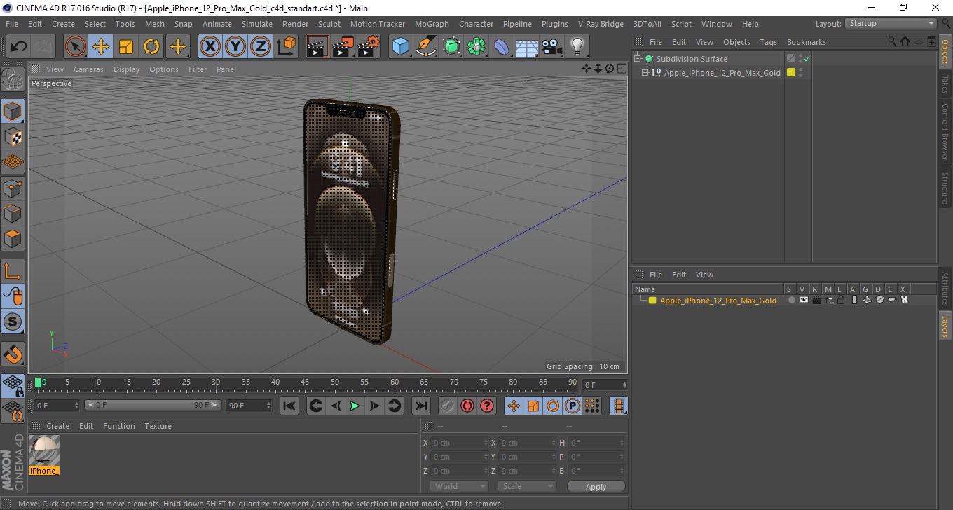Open Object manager Tags menu
The width and height of the screenshot is (953, 510).
pyautogui.click(x=768, y=42)
